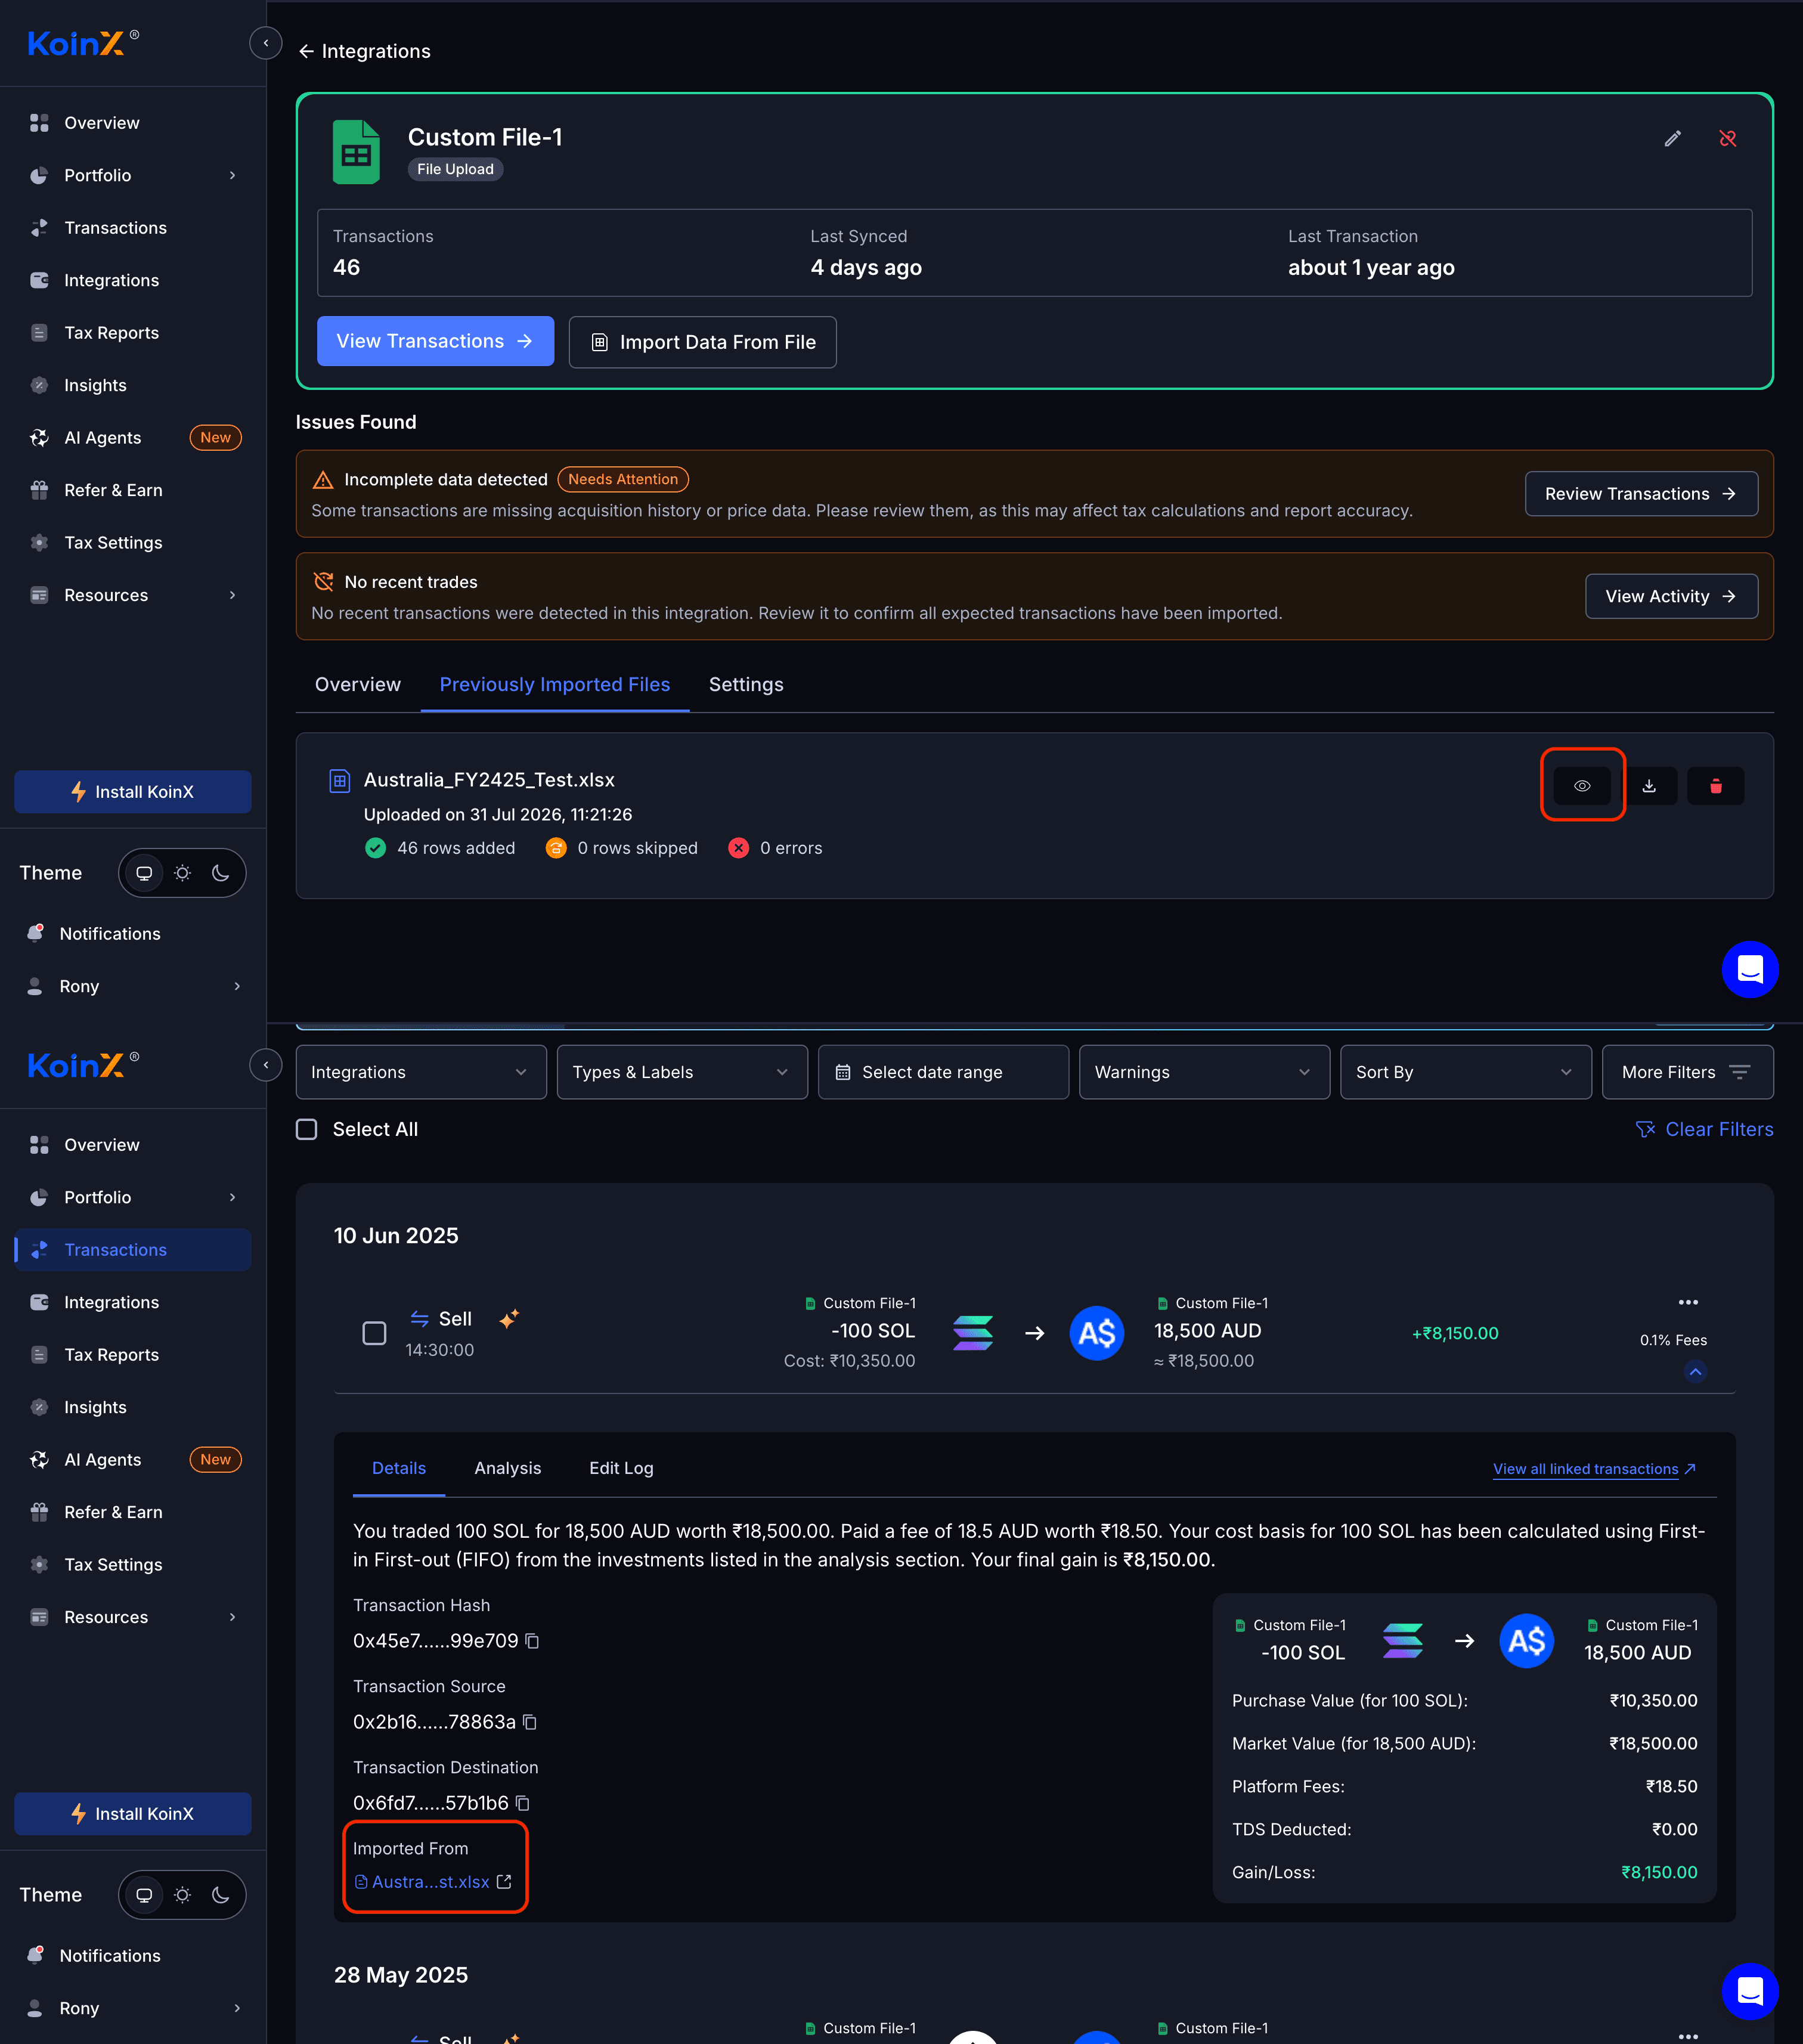Viewport: 1803px width, 2044px height.
Task: Collapse the sidebar using the upper screenshot's chevron button
Action: [x=265, y=43]
